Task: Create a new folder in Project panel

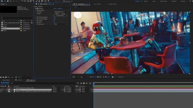Action: point(3,77)
